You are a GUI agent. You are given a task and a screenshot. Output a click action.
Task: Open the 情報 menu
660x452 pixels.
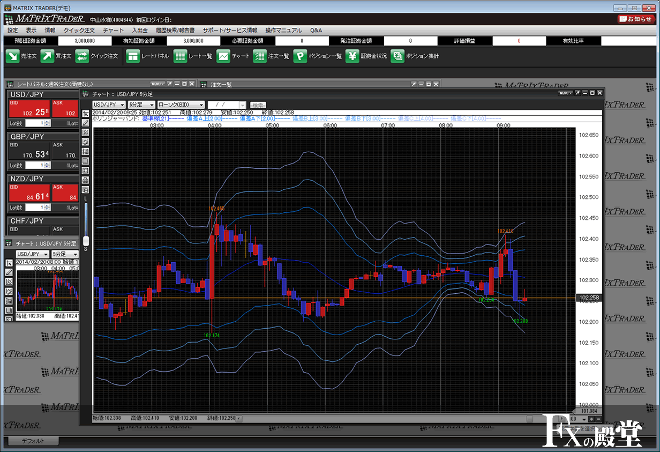[x=50, y=31]
